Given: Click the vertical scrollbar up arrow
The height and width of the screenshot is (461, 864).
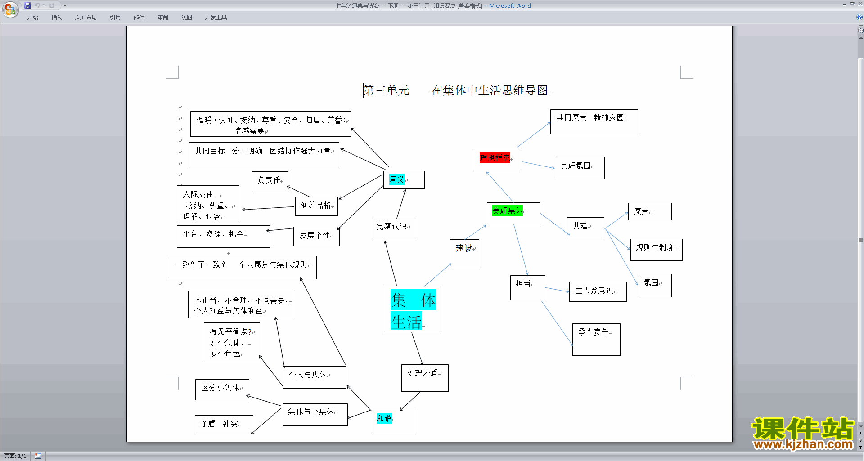Looking at the screenshot, I should tap(861, 38).
